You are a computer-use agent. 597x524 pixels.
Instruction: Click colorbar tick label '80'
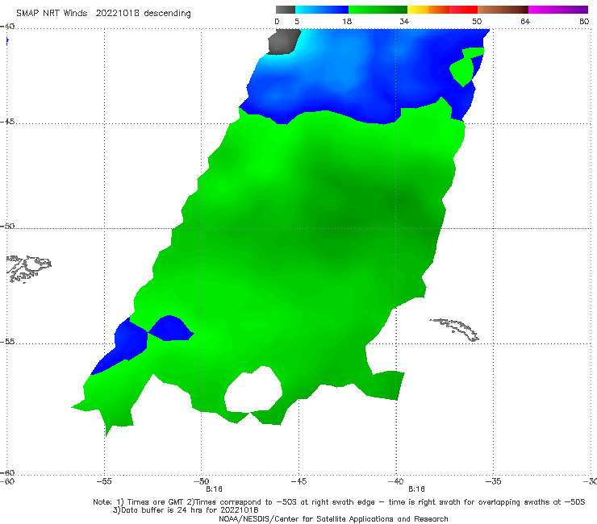click(584, 22)
